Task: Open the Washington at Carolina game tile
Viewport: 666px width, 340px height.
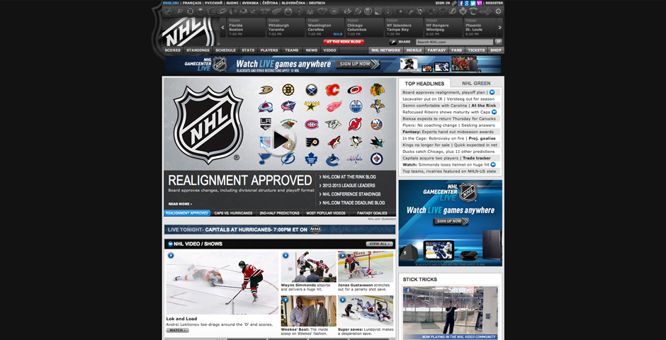Action: (325, 27)
